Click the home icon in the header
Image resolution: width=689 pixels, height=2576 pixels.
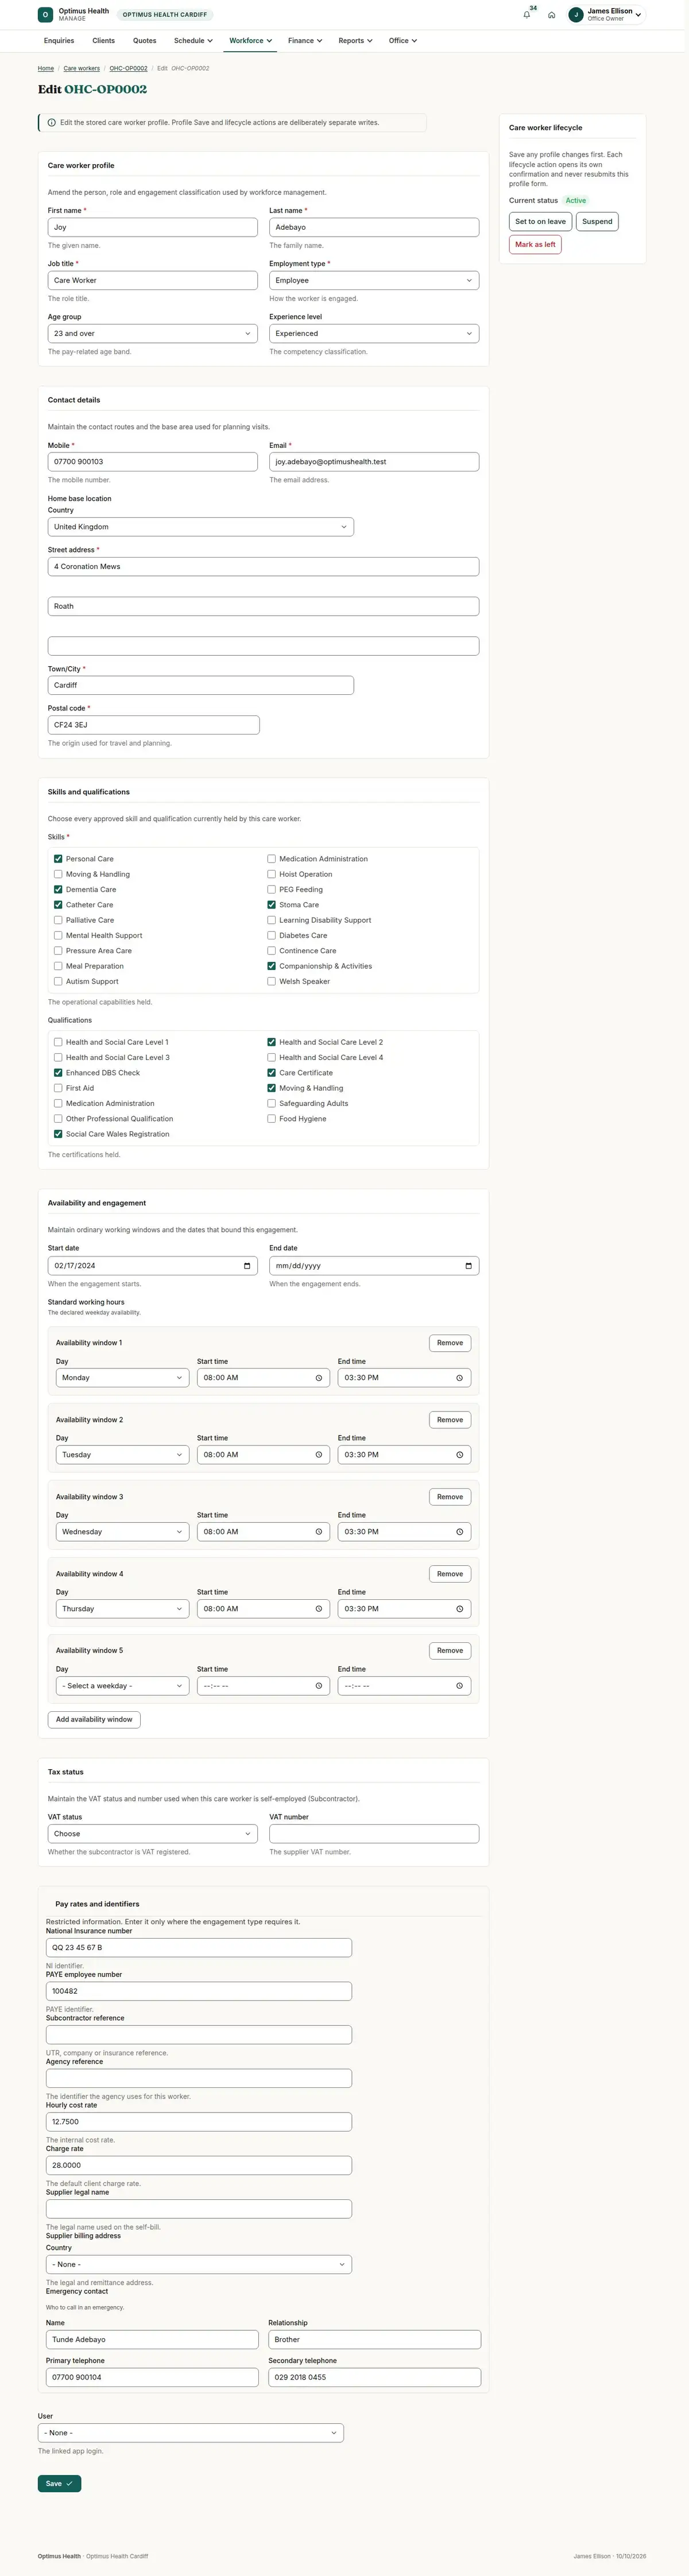[551, 15]
